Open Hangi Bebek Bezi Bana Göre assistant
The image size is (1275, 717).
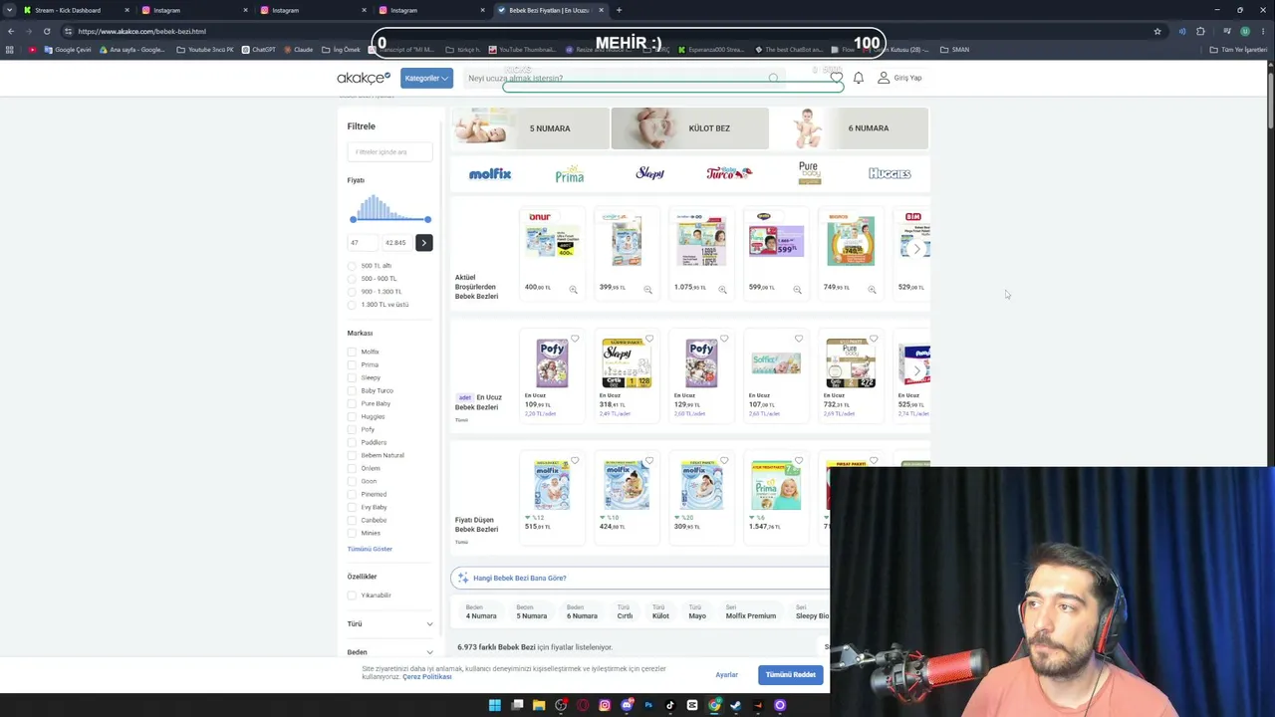coord(639,578)
